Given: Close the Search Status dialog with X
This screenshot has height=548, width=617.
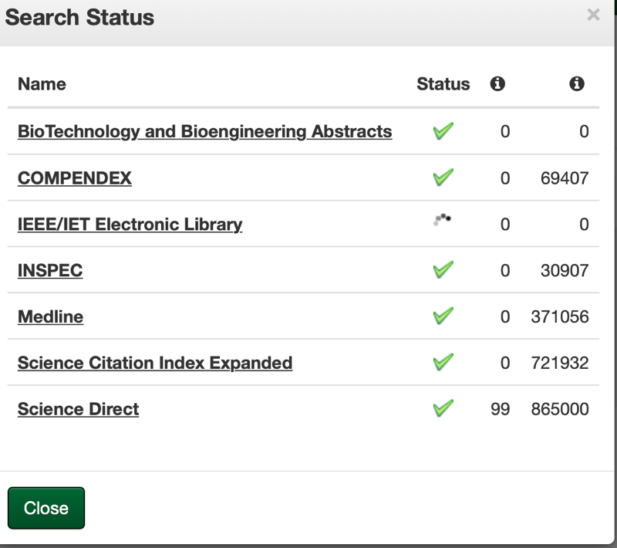Looking at the screenshot, I should [593, 15].
